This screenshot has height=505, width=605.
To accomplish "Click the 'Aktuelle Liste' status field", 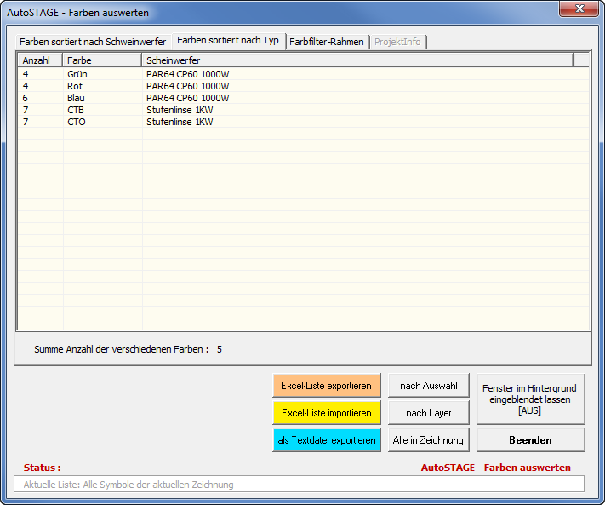I will 299,485.
